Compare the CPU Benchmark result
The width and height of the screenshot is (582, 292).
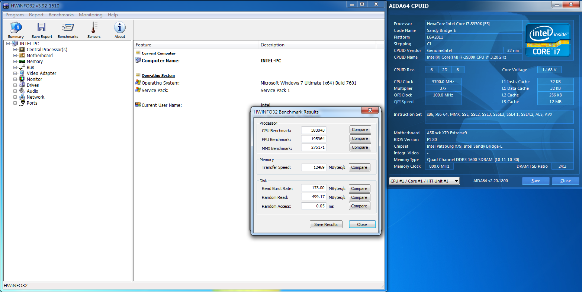pos(360,129)
